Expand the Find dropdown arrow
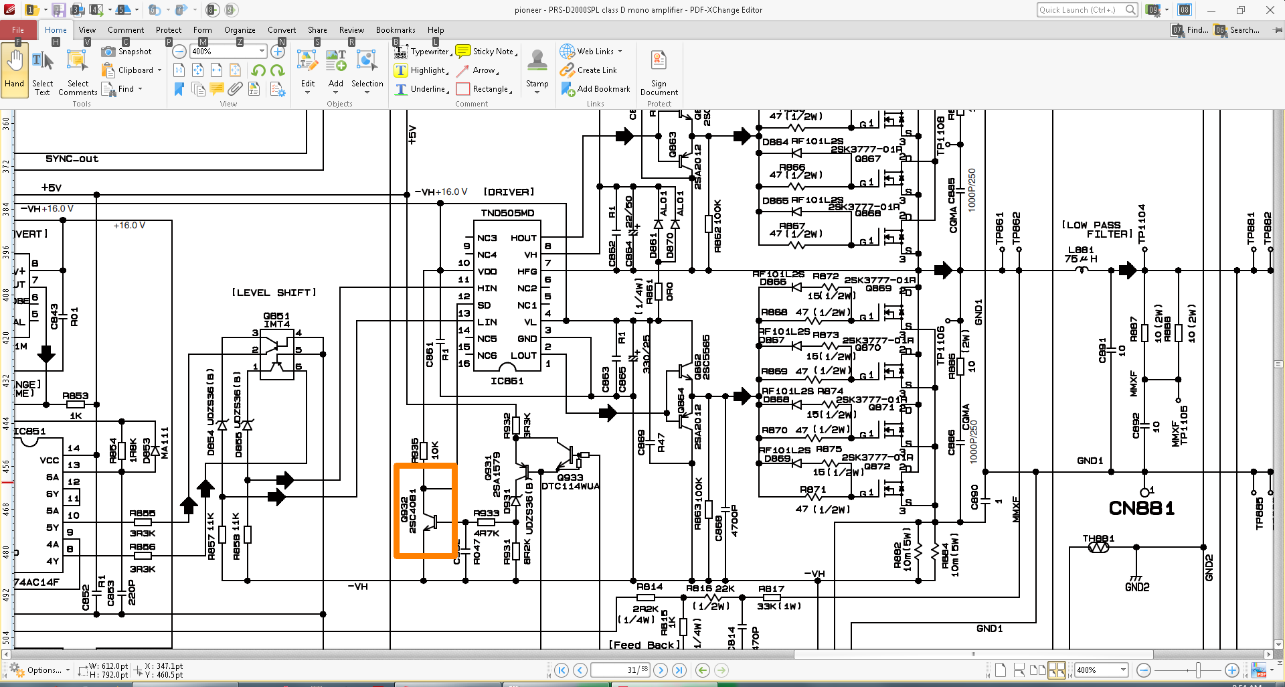This screenshot has height=687, width=1285. (141, 89)
